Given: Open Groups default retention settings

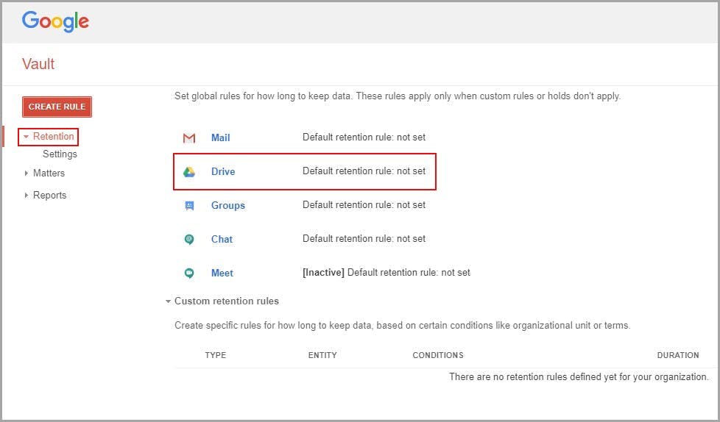Looking at the screenshot, I should [x=227, y=206].
